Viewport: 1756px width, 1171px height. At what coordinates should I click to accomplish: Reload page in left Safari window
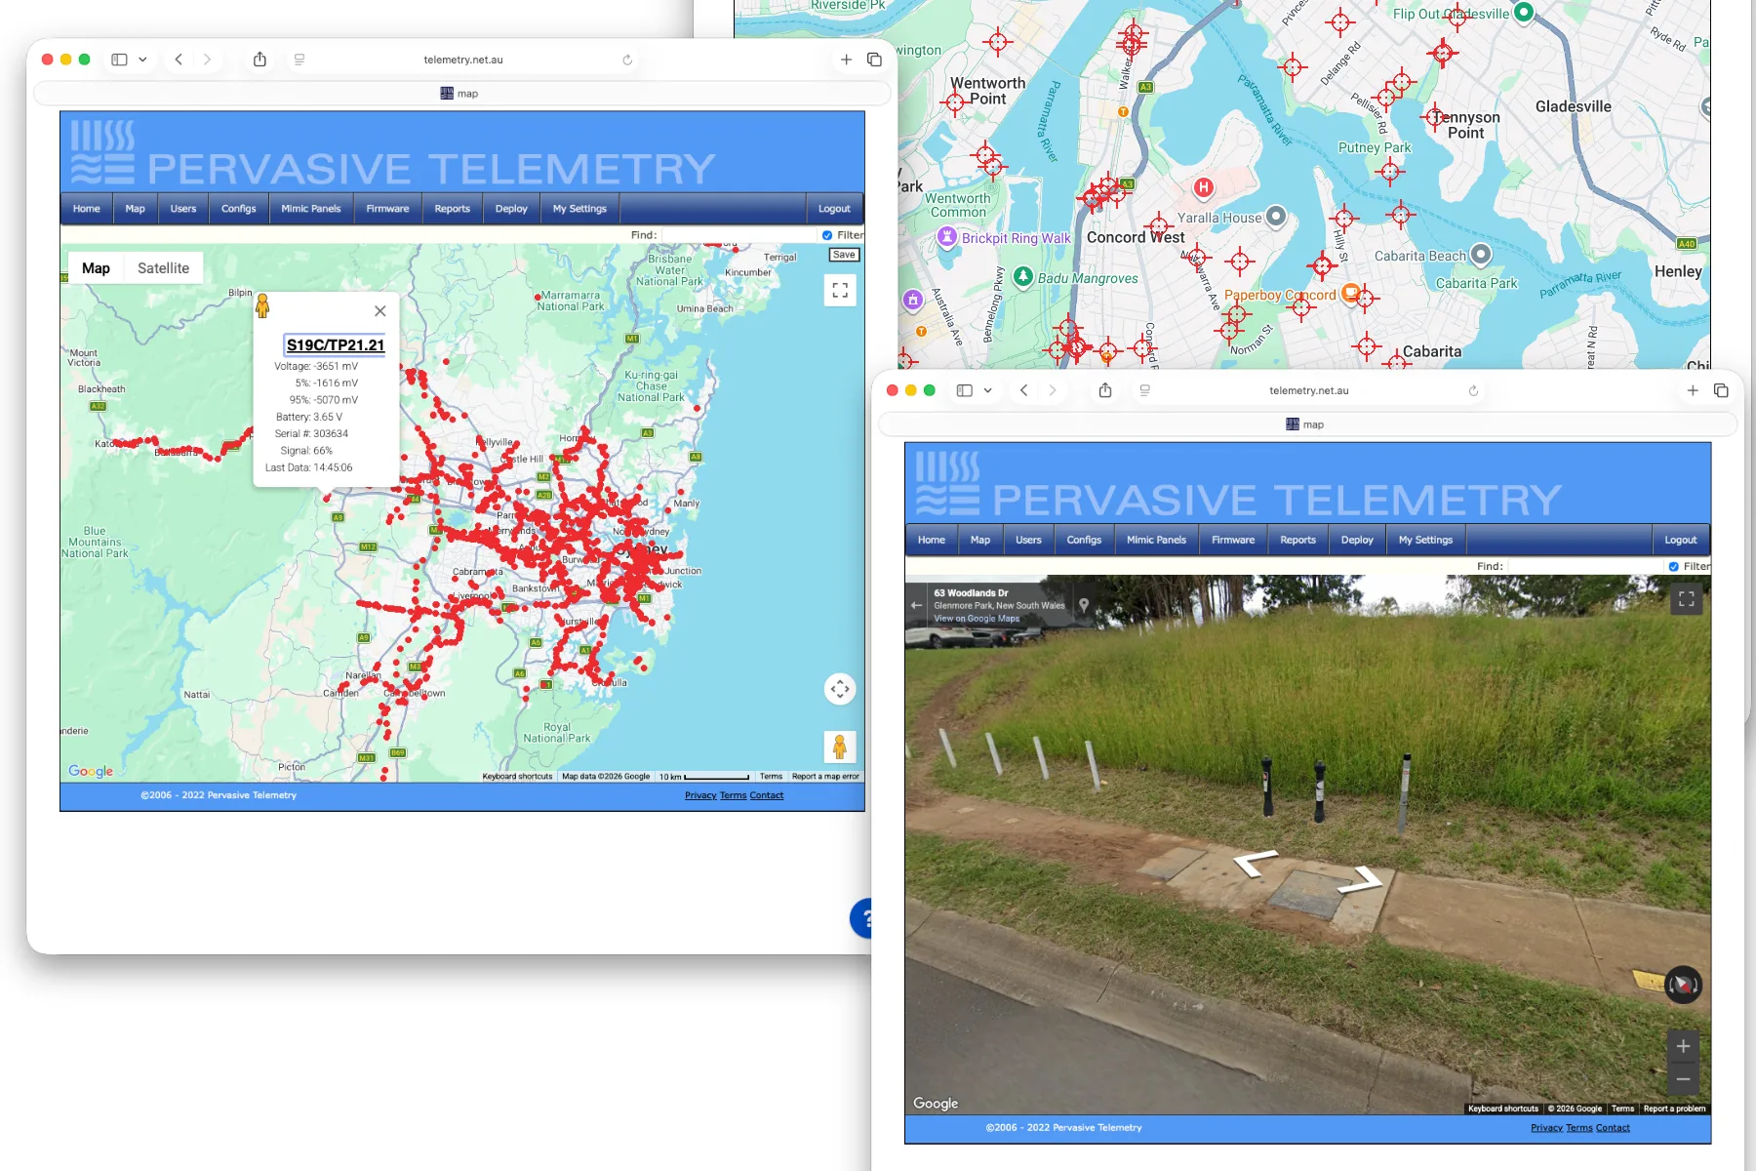[627, 60]
